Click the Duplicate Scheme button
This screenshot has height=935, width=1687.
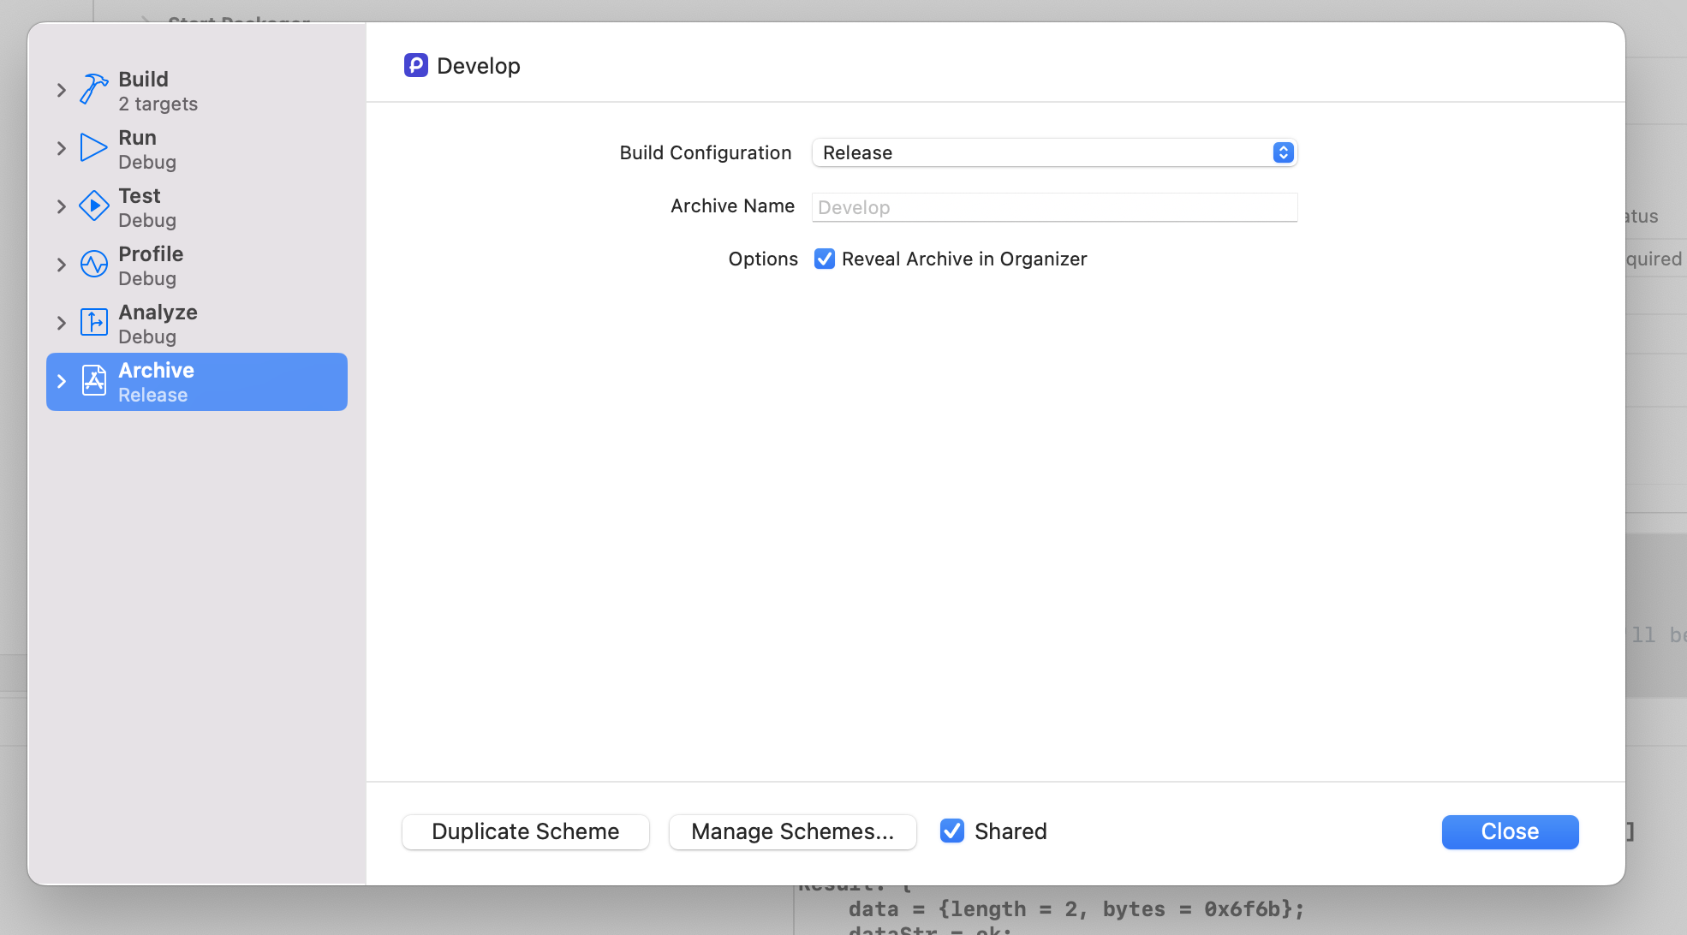coord(525,831)
